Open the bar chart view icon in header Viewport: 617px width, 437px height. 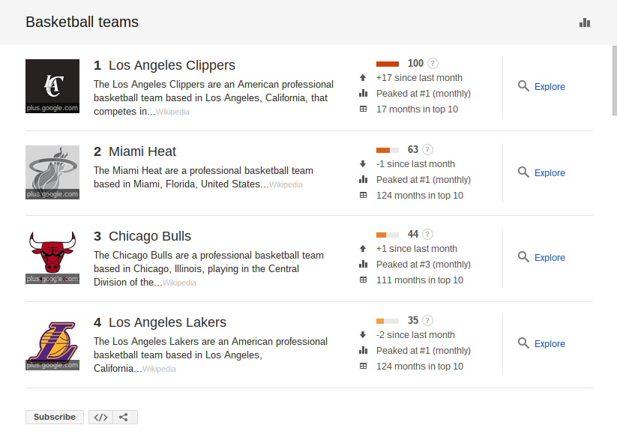585,22
